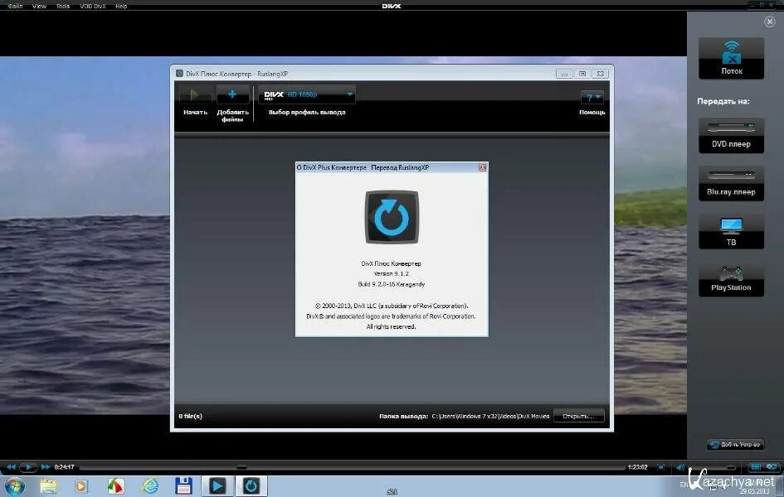Viewport: 784px width, 497px height.
Task: Switch to DivX Player on the taskbar
Action: coord(217,486)
